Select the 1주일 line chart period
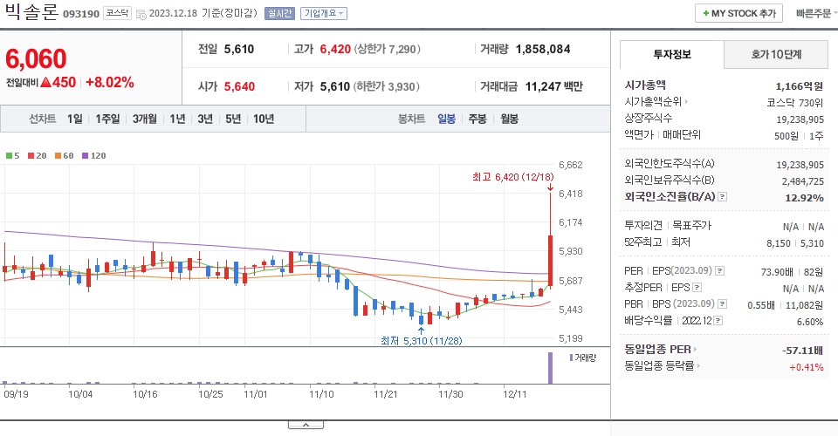The width and height of the screenshot is (838, 436). click(107, 119)
